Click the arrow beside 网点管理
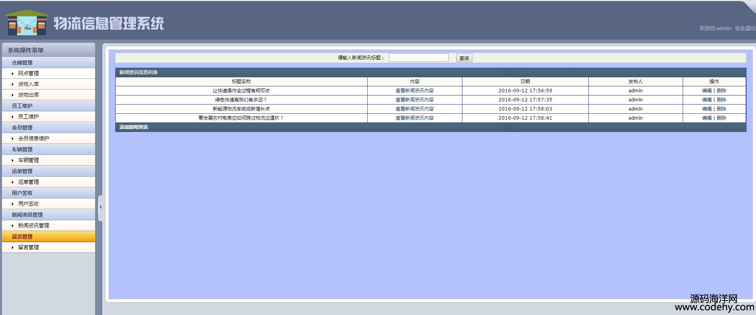Image resolution: width=756 pixels, height=315 pixels. pos(13,74)
